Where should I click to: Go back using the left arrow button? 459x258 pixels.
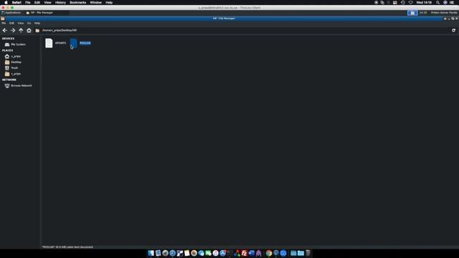5,30
